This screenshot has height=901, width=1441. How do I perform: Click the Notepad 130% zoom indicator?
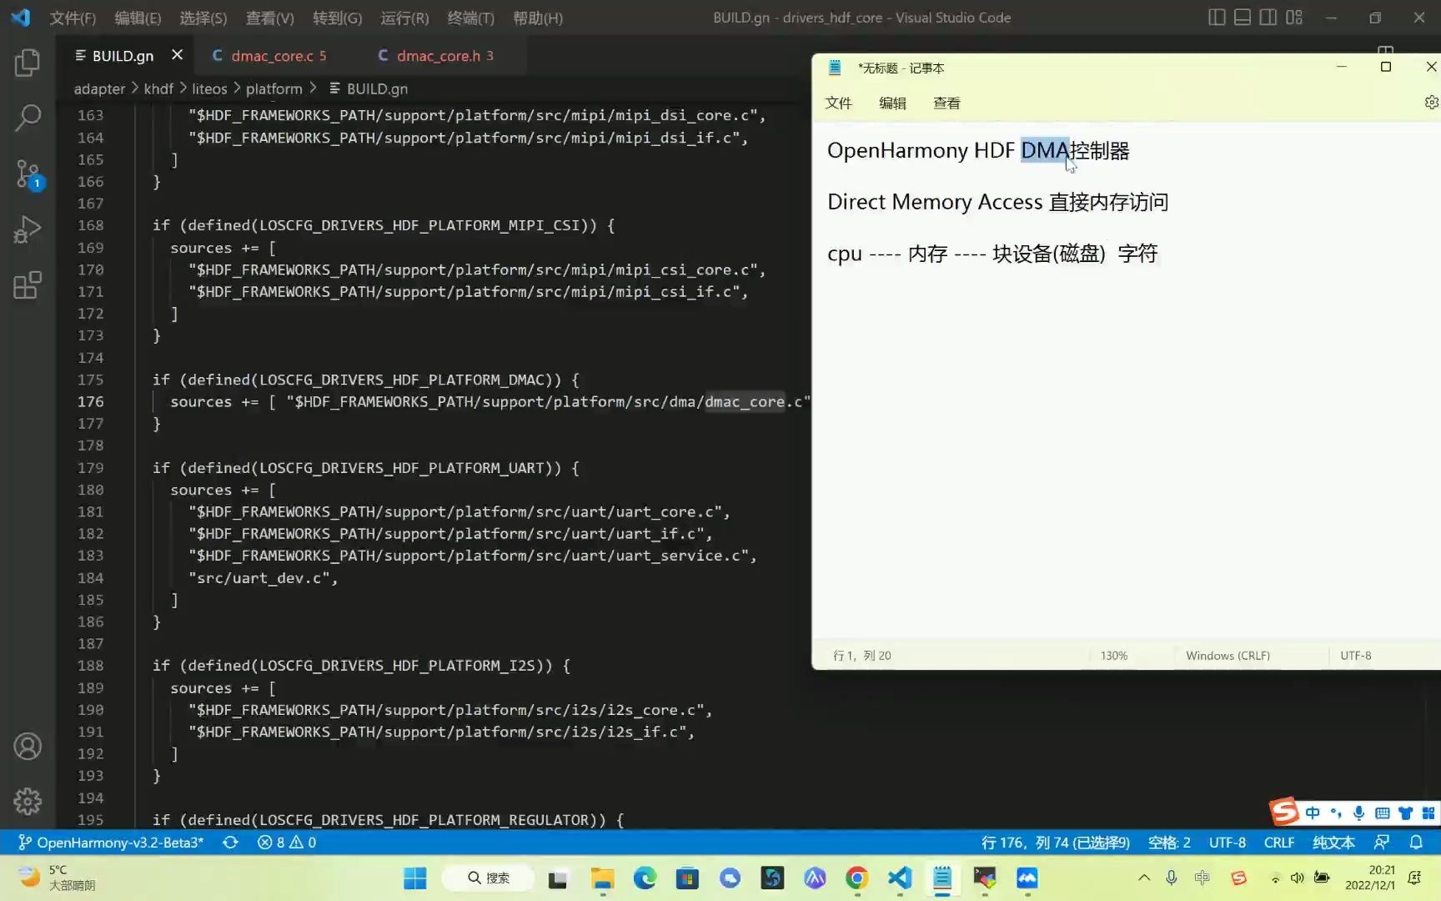click(1114, 656)
